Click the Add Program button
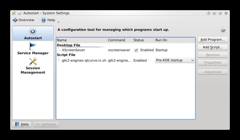 tap(212, 40)
